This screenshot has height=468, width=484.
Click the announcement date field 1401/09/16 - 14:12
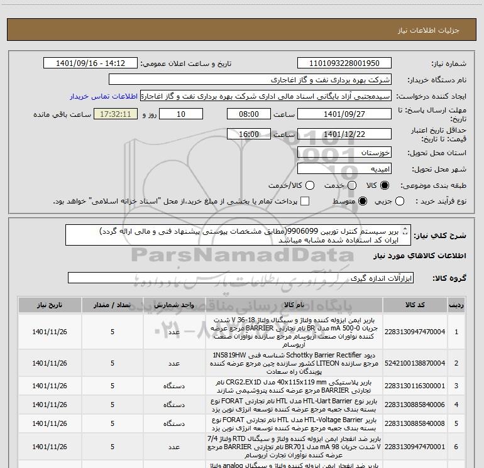[91, 63]
